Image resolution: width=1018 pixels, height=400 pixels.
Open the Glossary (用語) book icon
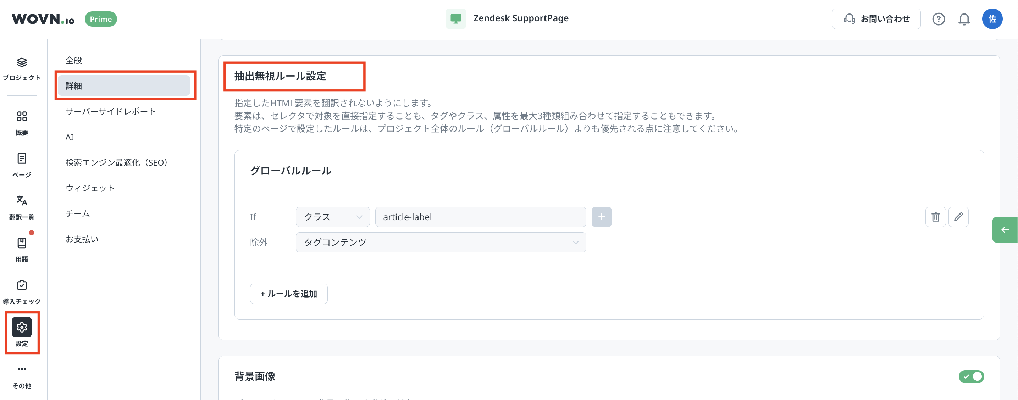click(22, 243)
